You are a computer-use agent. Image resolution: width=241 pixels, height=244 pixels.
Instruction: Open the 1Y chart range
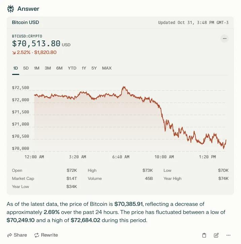click(x=84, y=68)
